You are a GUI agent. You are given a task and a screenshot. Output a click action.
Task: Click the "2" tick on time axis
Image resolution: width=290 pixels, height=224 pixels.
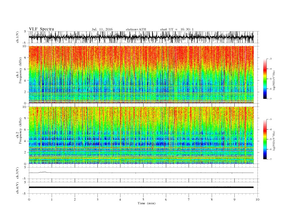click(75, 199)
